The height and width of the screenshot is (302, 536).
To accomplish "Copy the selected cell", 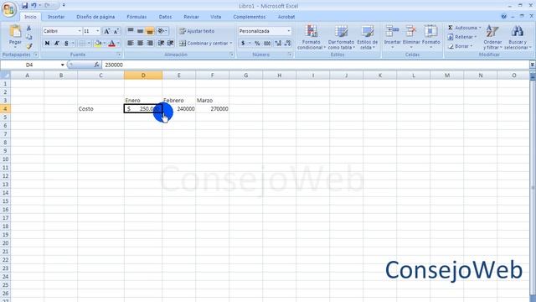I will [x=29, y=37].
